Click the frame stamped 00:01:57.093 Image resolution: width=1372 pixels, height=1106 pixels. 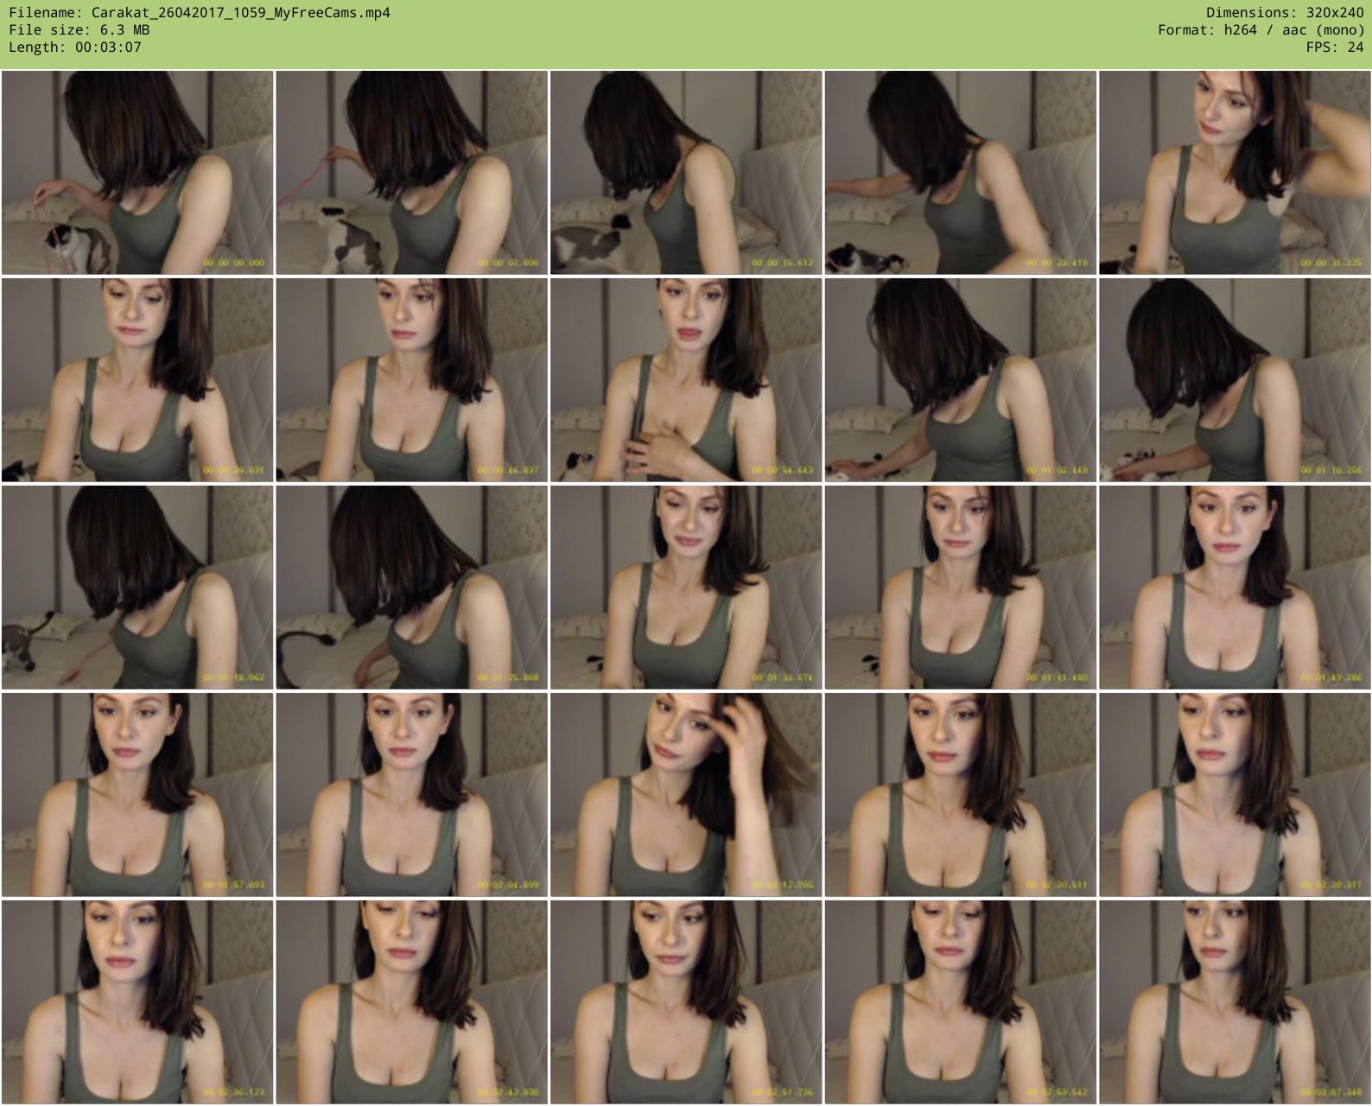click(x=137, y=795)
